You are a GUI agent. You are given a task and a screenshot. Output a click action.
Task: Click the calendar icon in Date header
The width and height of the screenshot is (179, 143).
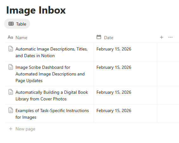pos(99,37)
